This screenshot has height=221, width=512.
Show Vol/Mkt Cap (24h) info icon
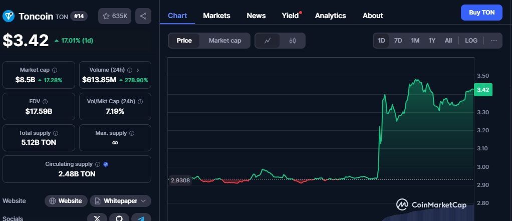140,102
